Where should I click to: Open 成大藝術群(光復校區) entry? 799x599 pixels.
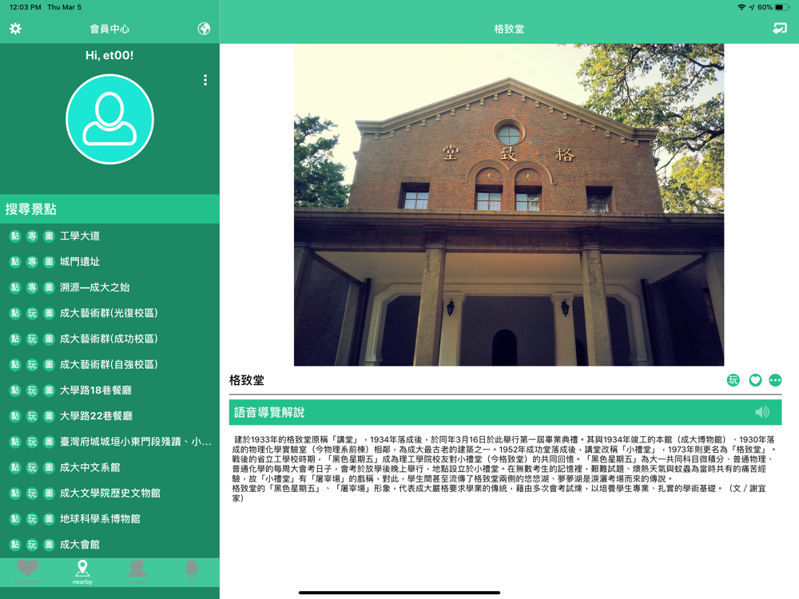(x=109, y=313)
